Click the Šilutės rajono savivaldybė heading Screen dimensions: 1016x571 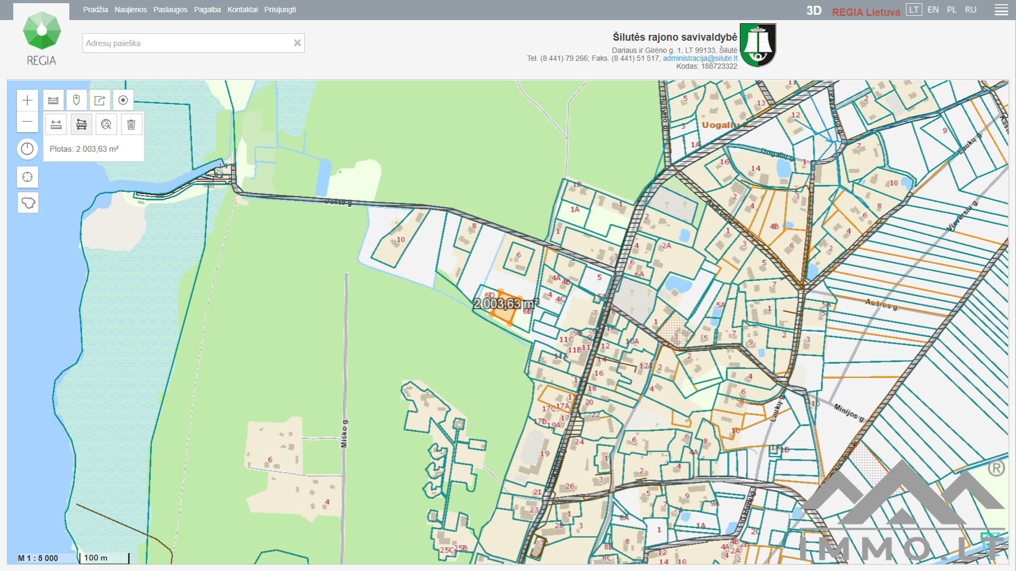point(675,37)
